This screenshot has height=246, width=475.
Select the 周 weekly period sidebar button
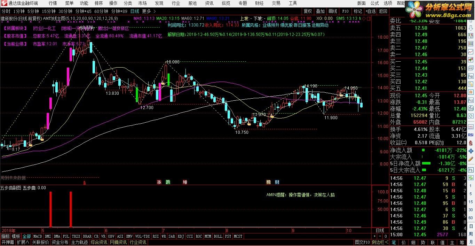coord(471,234)
